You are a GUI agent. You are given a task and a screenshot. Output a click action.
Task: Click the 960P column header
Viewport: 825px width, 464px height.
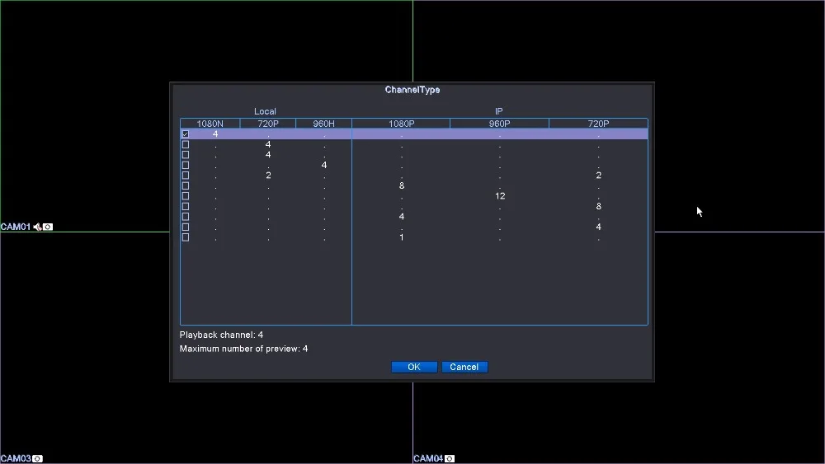pyautogui.click(x=499, y=124)
